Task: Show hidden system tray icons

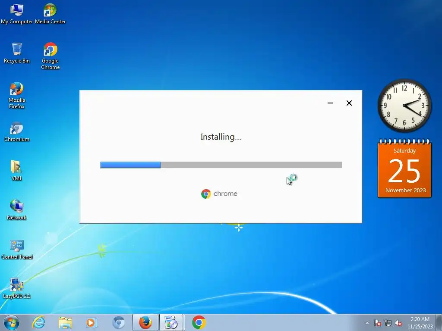Action: pos(367,323)
